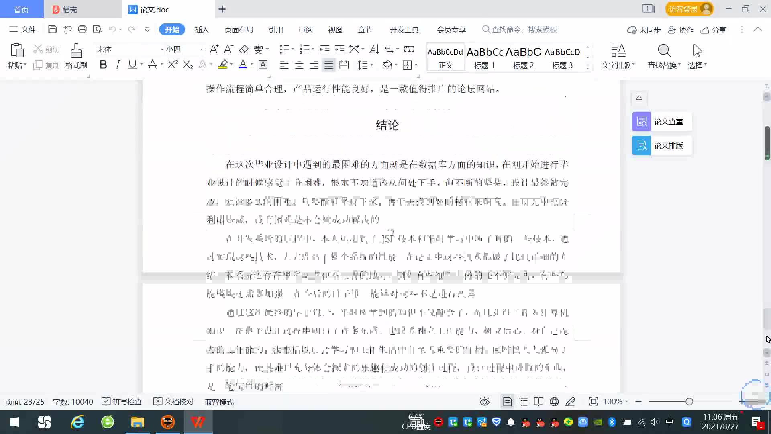Image resolution: width=771 pixels, height=434 pixels.
Task: Toggle Spell Check (拼写检查) in status bar
Action: 122,402
